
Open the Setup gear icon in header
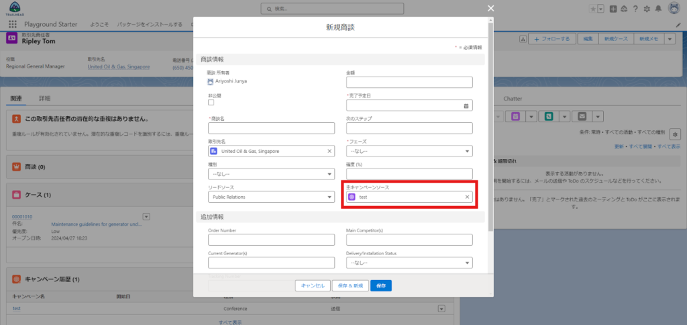pos(646,9)
